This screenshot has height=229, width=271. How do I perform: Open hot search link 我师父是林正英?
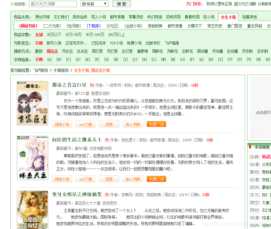pyautogui.click(x=219, y=4)
